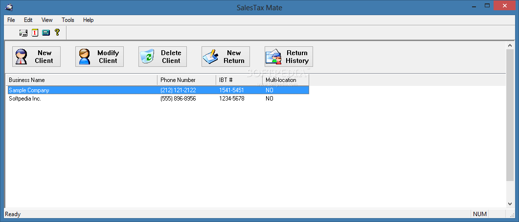
Task: Maximize the SalesTax Mate window
Action: coord(487,6)
